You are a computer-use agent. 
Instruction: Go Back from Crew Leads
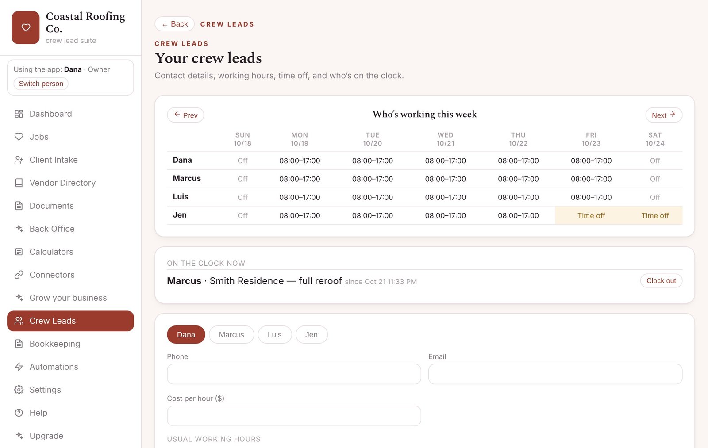pos(174,24)
